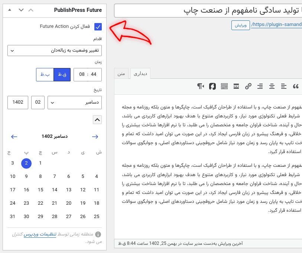This screenshot has width=302, height=253.
Task: Toggle PublishPress Future panel with triangle
Action: 10,10
